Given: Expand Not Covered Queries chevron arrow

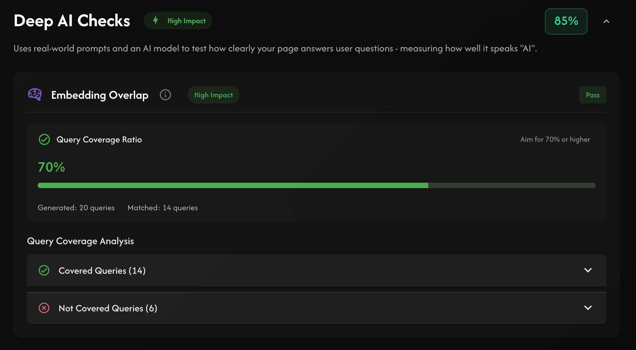Looking at the screenshot, I should pos(588,308).
